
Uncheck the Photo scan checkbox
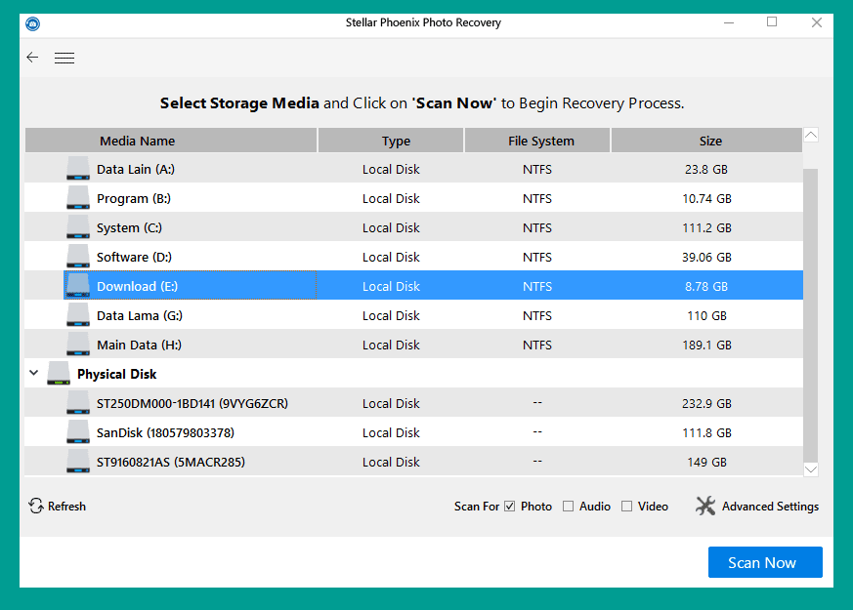(x=510, y=507)
